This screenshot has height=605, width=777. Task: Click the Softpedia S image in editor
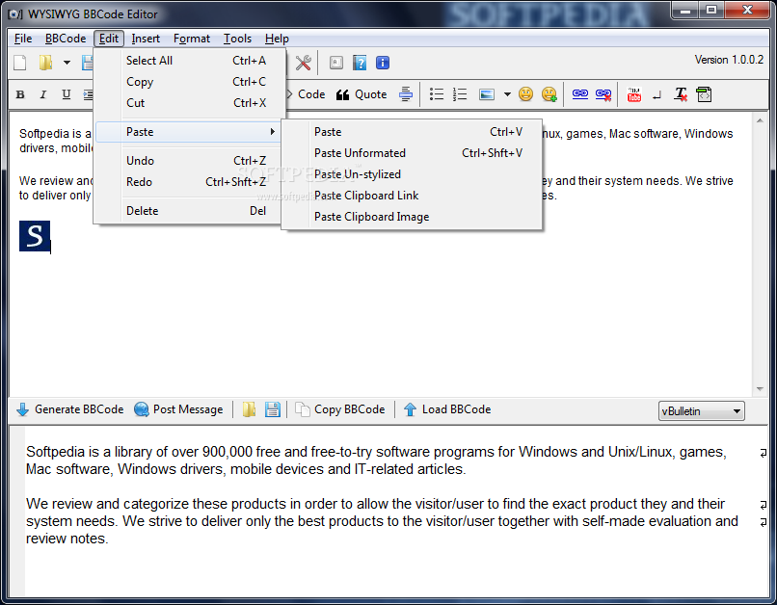(x=35, y=236)
